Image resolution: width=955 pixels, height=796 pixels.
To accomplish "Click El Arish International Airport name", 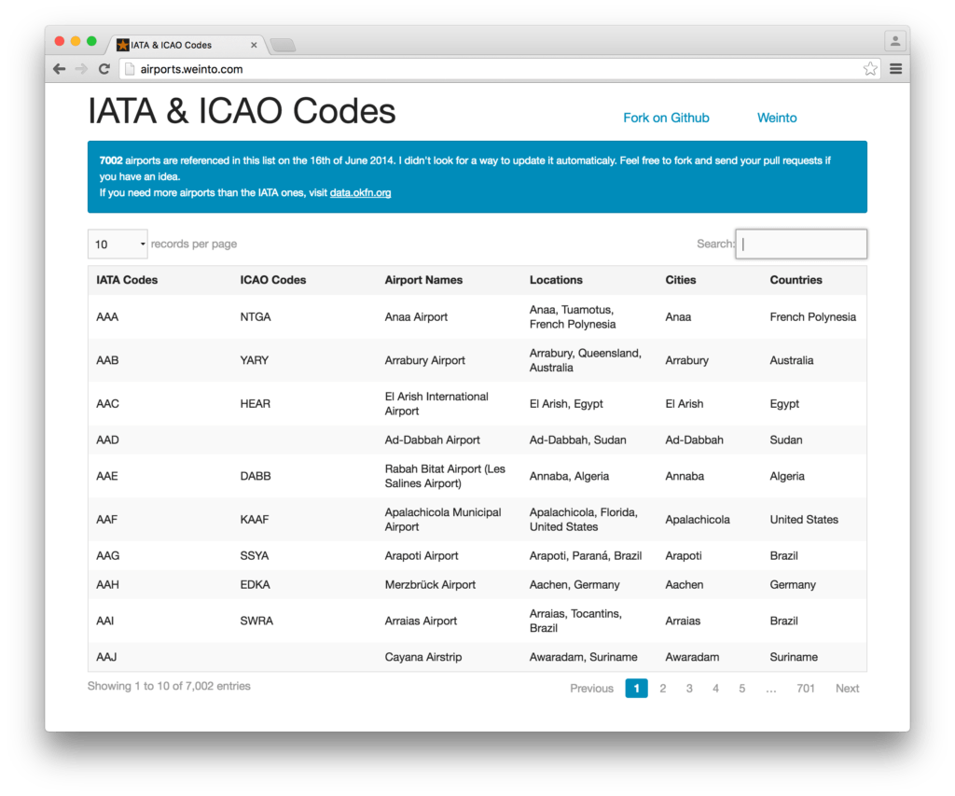I will [x=436, y=403].
